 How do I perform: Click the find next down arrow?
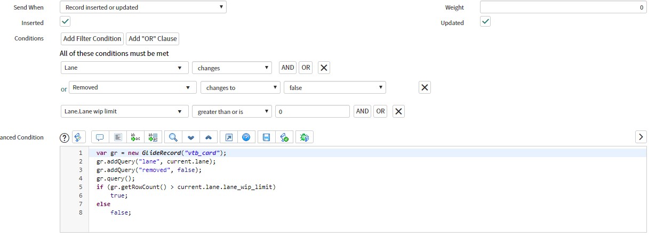coord(191,137)
